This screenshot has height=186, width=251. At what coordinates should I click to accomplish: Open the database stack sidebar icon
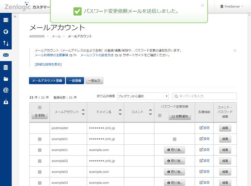point(6,67)
